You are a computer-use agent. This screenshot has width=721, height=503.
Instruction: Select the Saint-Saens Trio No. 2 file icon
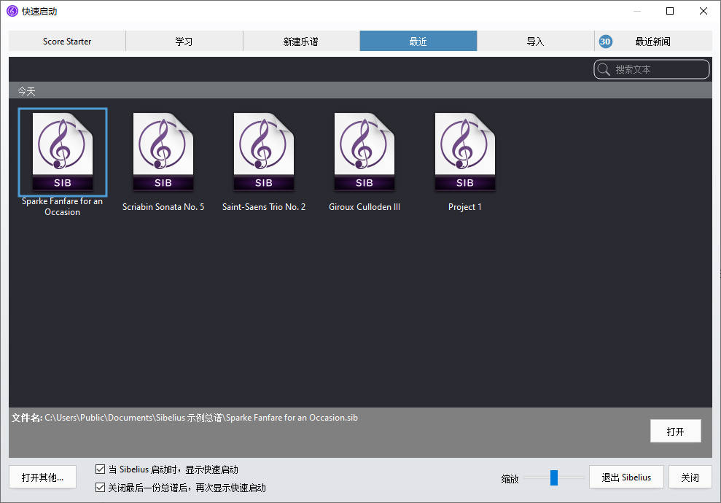pyautogui.click(x=264, y=152)
